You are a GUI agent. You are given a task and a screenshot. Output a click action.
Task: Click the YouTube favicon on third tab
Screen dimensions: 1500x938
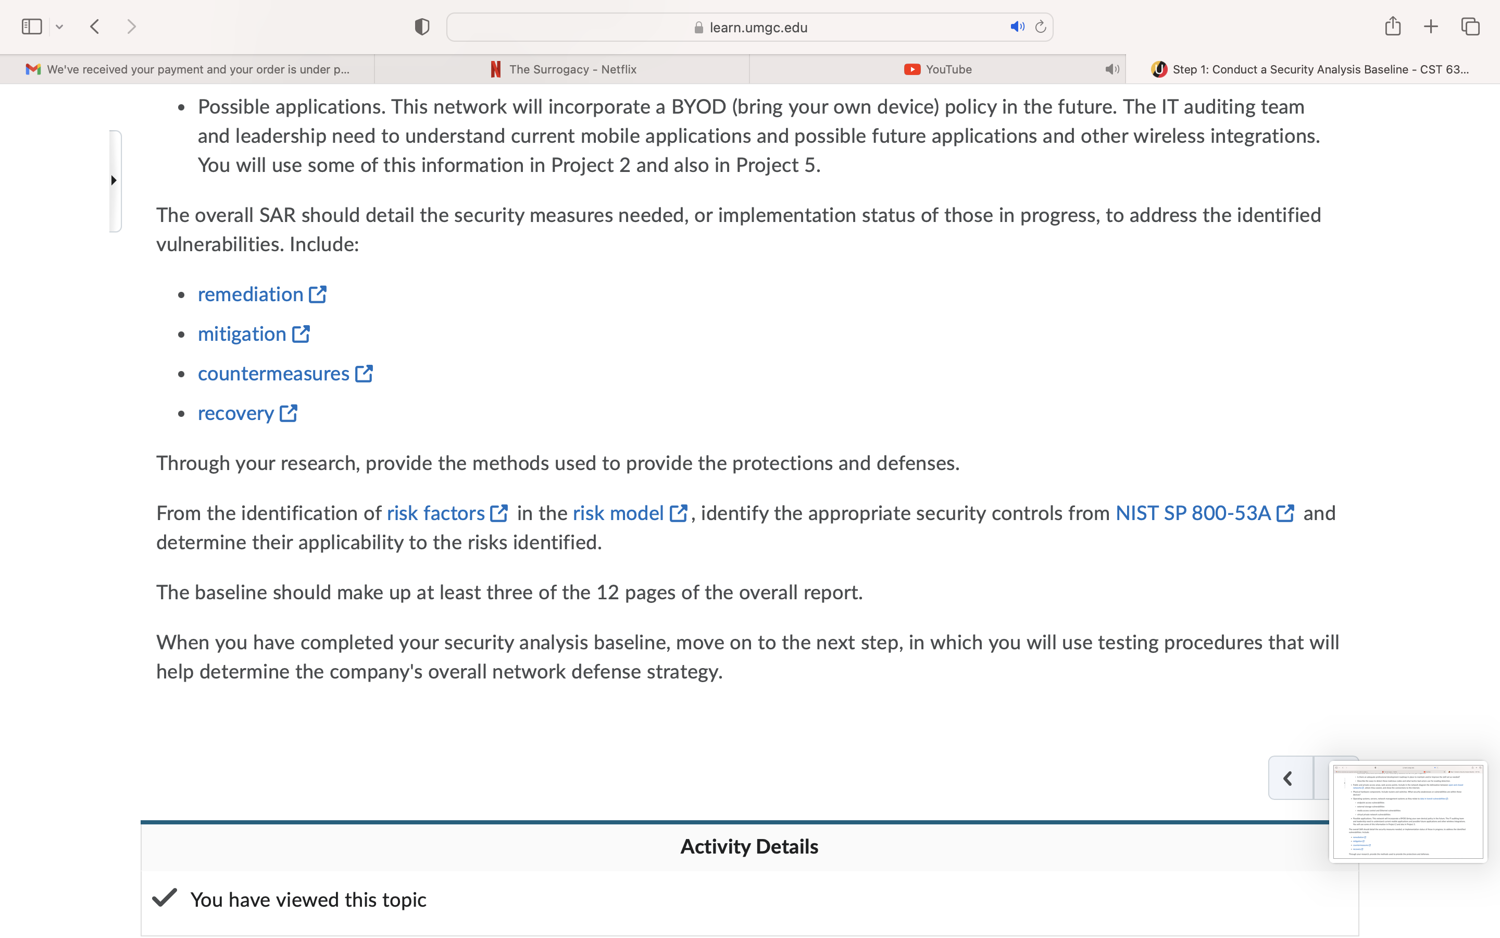[x=912, y=69]
